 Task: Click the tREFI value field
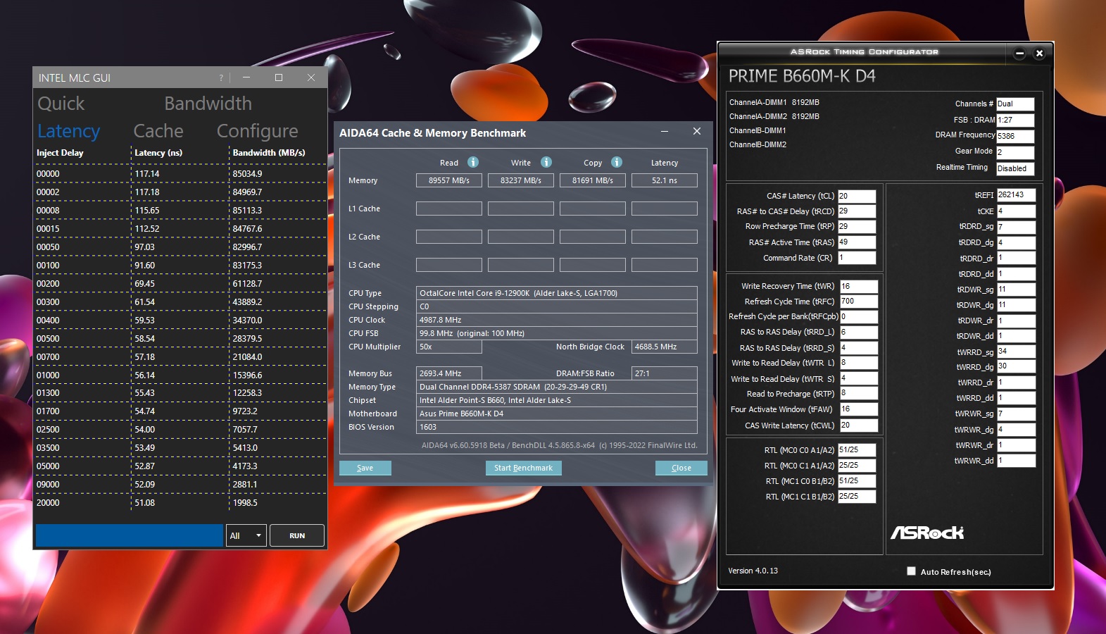point(1015,195)
